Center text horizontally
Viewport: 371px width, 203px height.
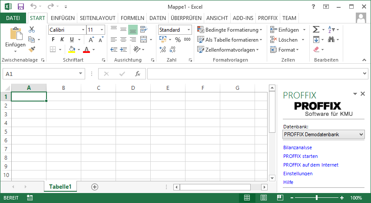[123, 39]
